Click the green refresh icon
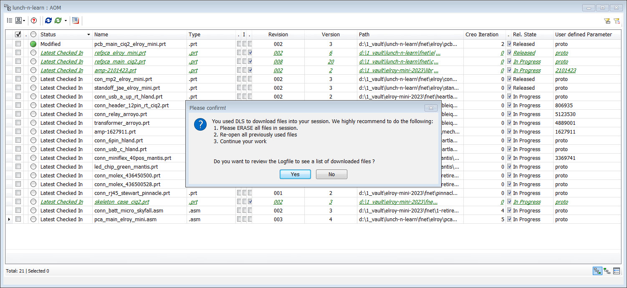627x288 pixels. click(58, 20)
